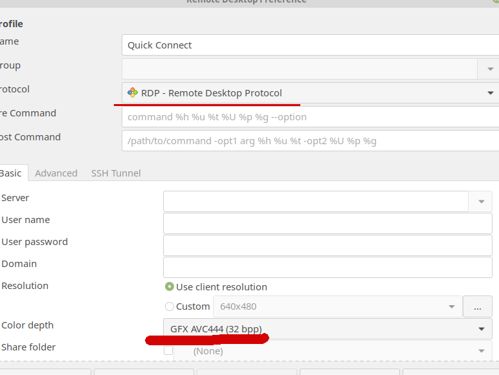Switch to the SSH Tunnel tab
This screenshot has width=499, height=375.
click(116, 173)
